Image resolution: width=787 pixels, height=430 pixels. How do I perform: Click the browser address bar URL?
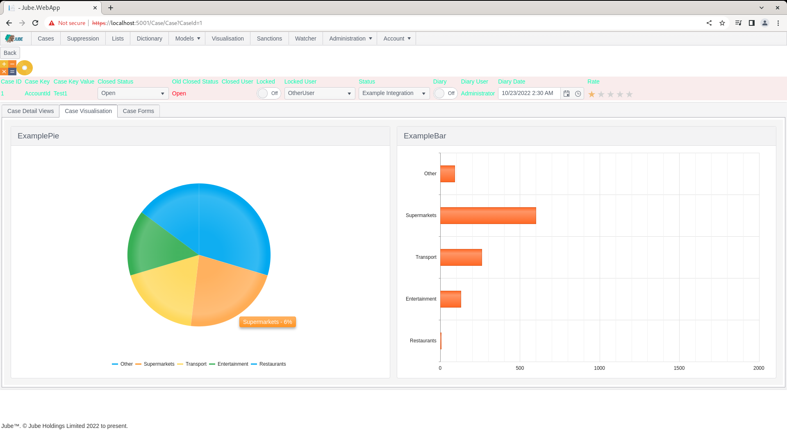point(147,23)
